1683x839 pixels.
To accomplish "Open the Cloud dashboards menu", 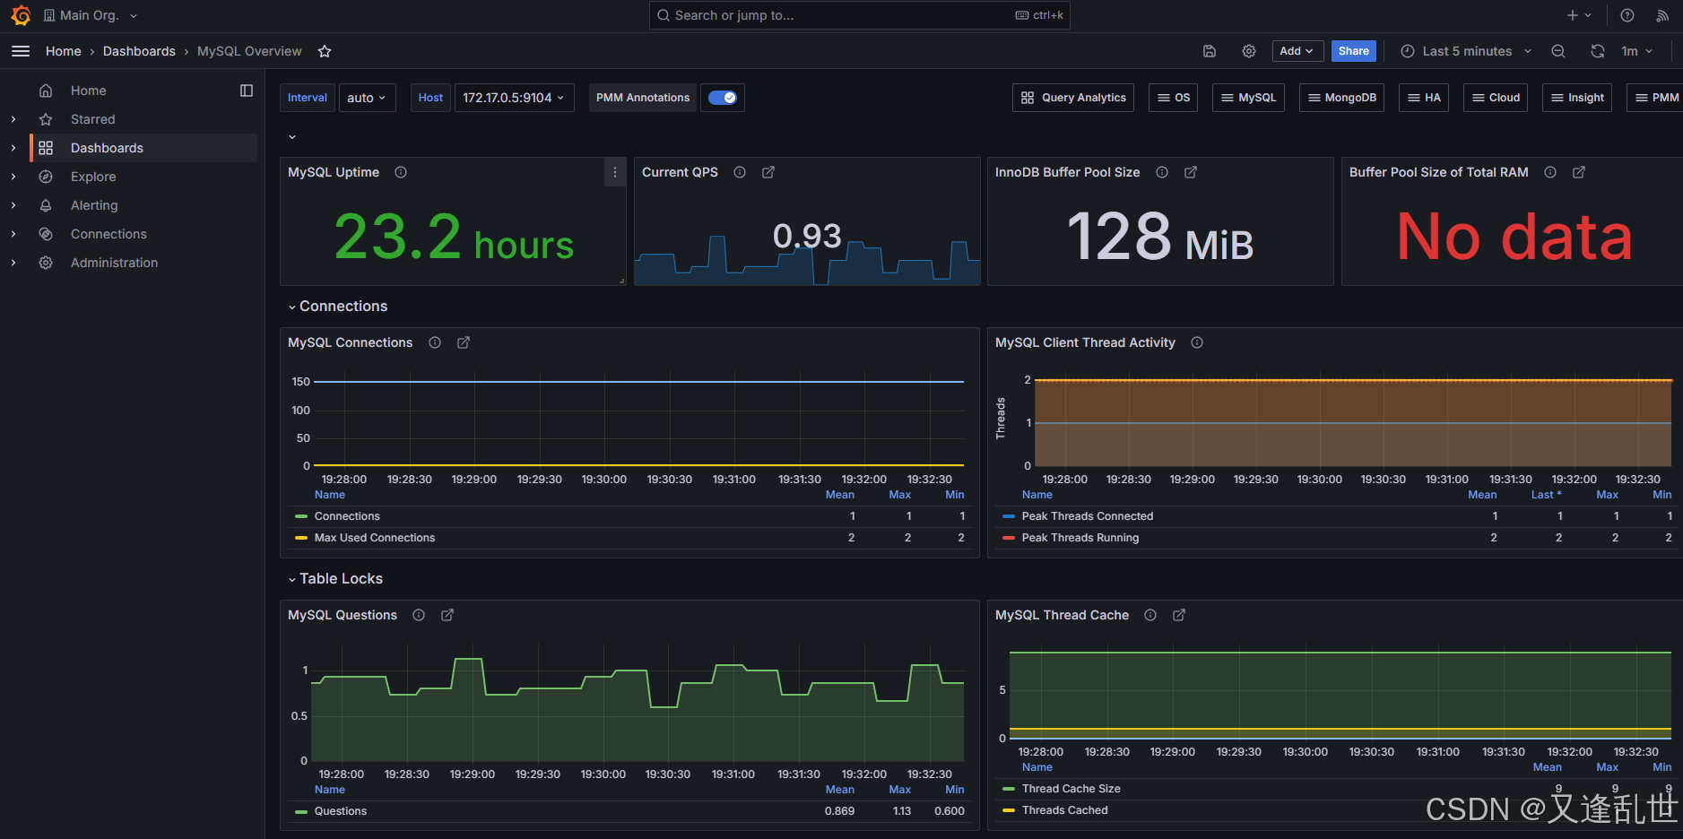I will 1496,98.
